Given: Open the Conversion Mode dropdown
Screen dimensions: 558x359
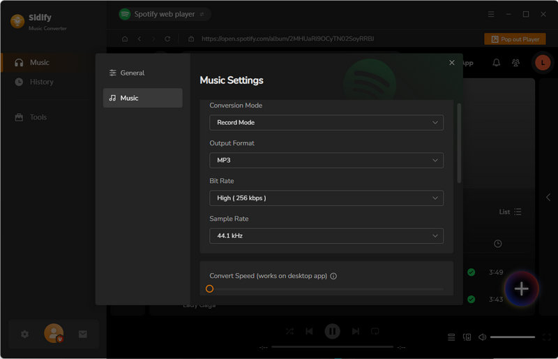Looking at the screenshot, I should [326, 123].
